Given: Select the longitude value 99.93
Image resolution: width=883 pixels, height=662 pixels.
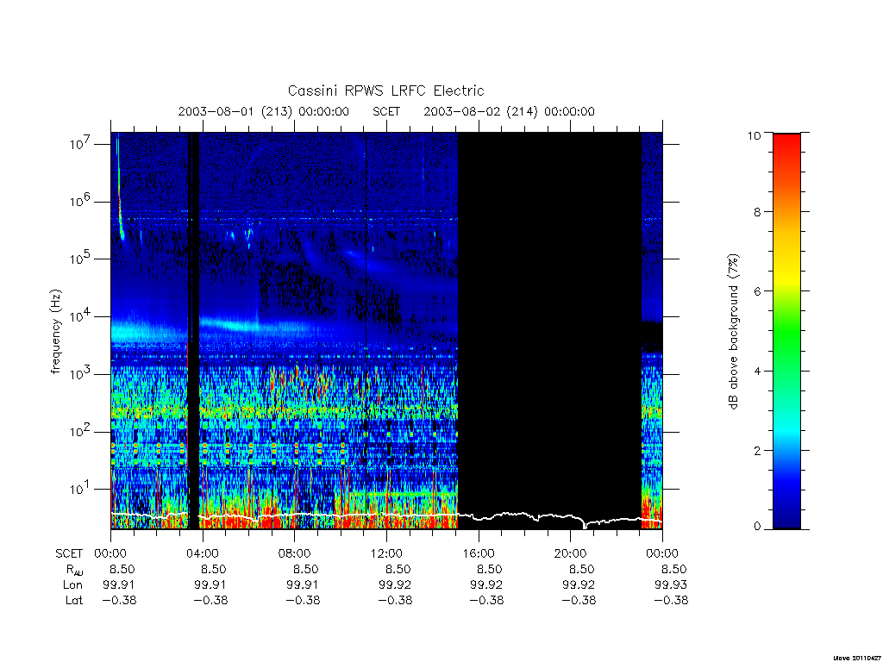Looking at the screenshot, I should click(x=671, y=585).
